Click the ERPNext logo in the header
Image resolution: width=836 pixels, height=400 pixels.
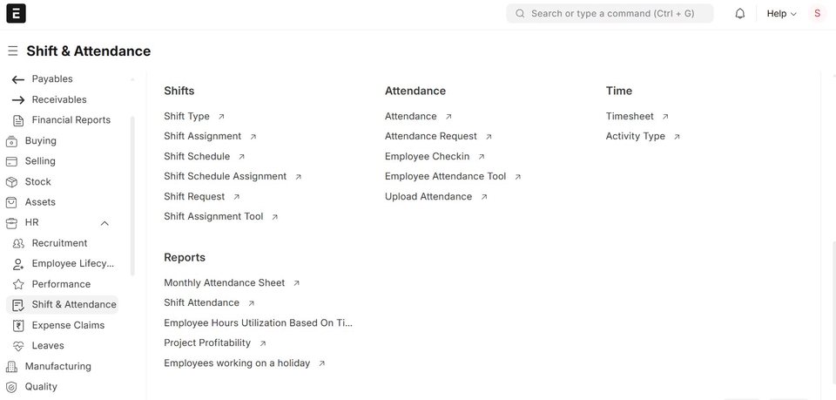pyautogui.click(x=16, y=13)
